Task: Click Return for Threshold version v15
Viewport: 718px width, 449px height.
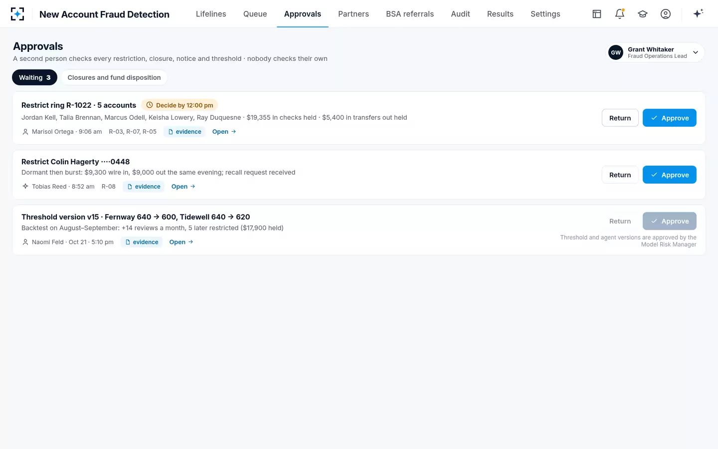Action: (620, 221)
